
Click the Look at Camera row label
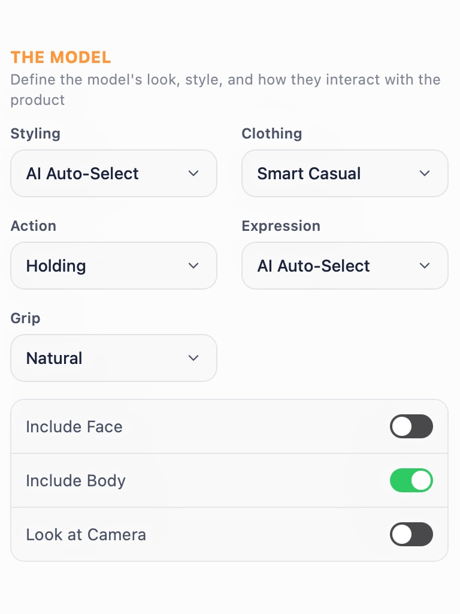(86, 534)
